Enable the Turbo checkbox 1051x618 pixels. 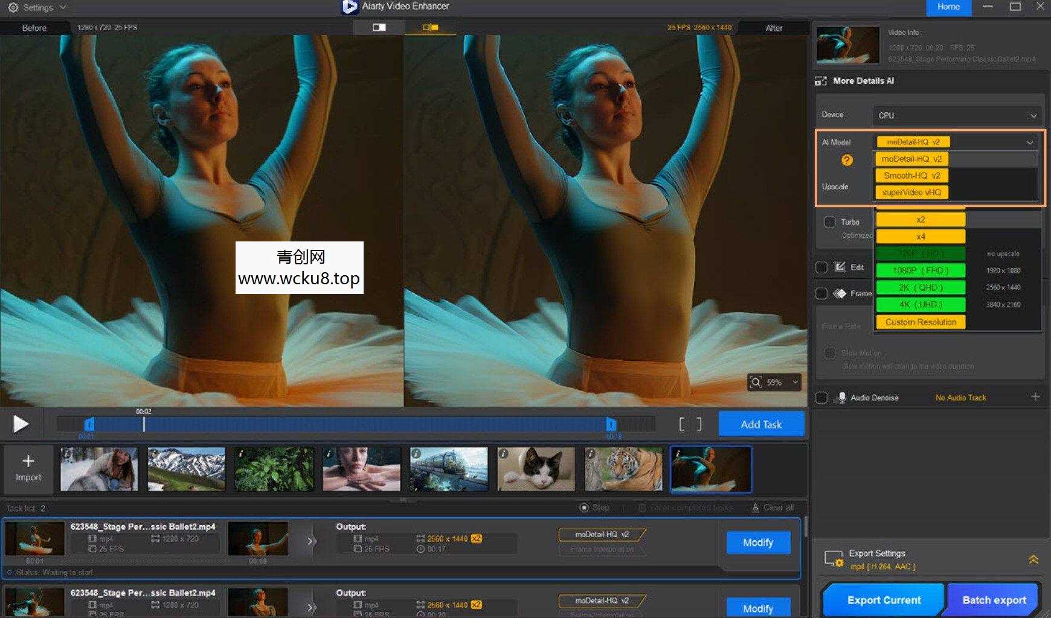click(x=830, y=222)
